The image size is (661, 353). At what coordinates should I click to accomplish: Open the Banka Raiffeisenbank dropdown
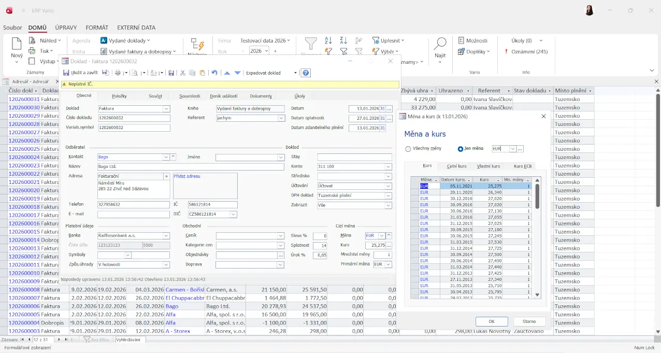click(166, 236)
